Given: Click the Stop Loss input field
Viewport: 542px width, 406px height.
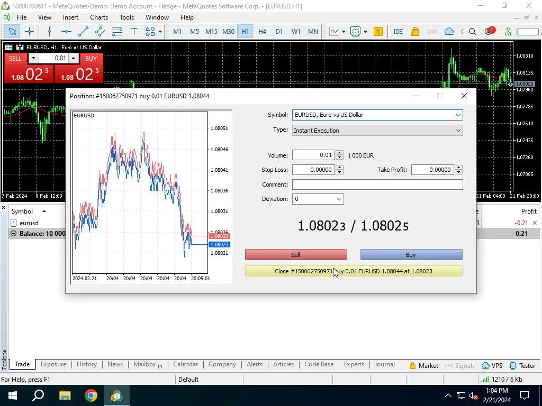Looking at the screenshot, I should 313,170.
